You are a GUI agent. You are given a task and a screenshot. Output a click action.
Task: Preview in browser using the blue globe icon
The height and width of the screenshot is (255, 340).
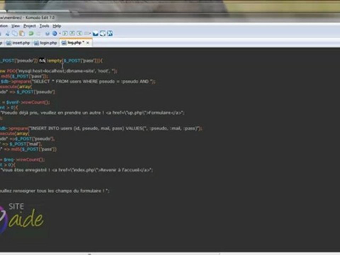click(x=55, y=33)
